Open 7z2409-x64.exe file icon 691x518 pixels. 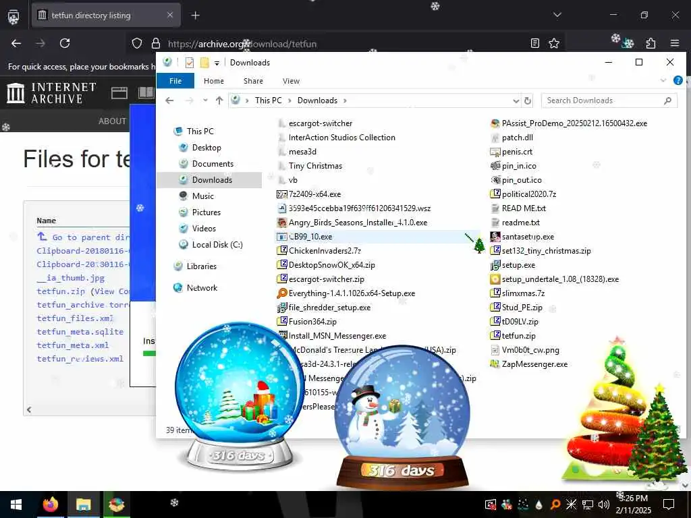pos(281,194)
